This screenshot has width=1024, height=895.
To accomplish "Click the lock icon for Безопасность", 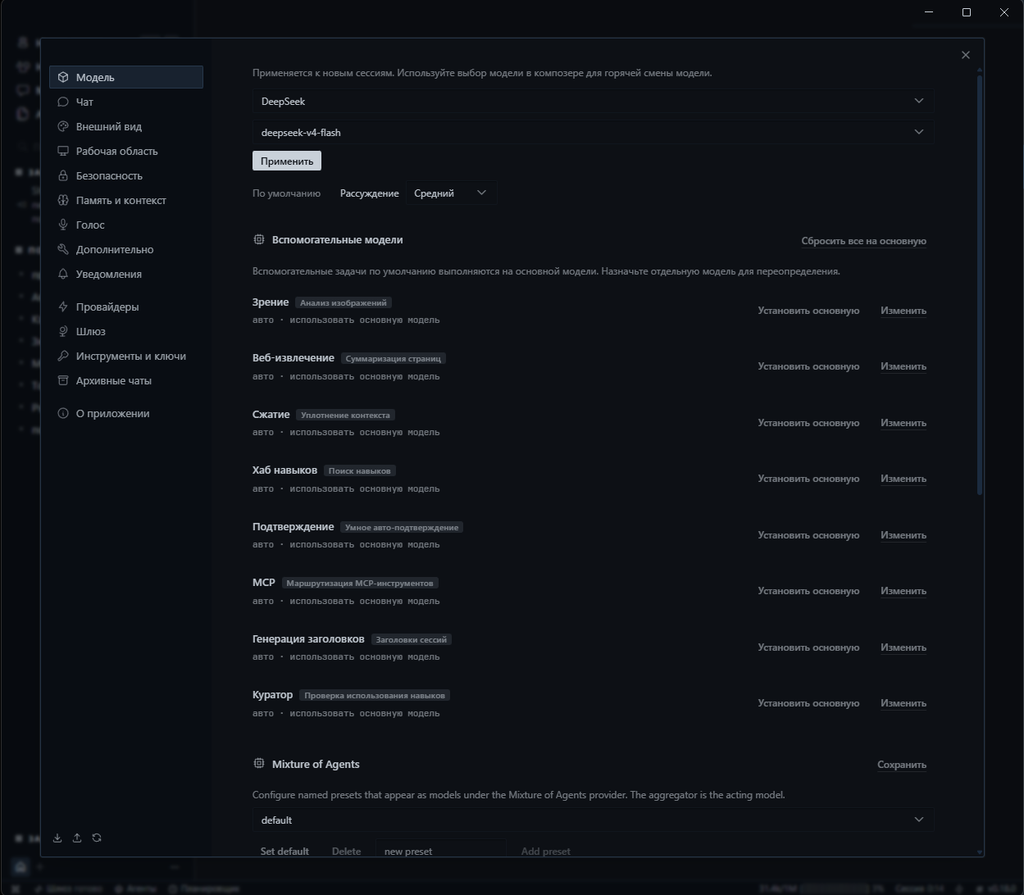I will coord(63,175).
